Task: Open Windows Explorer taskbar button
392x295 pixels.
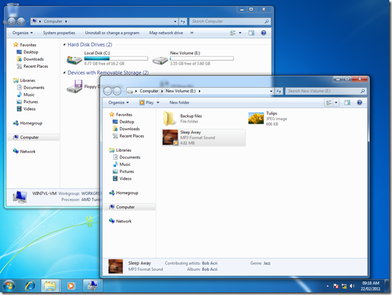Action: [x=51, y=286]
